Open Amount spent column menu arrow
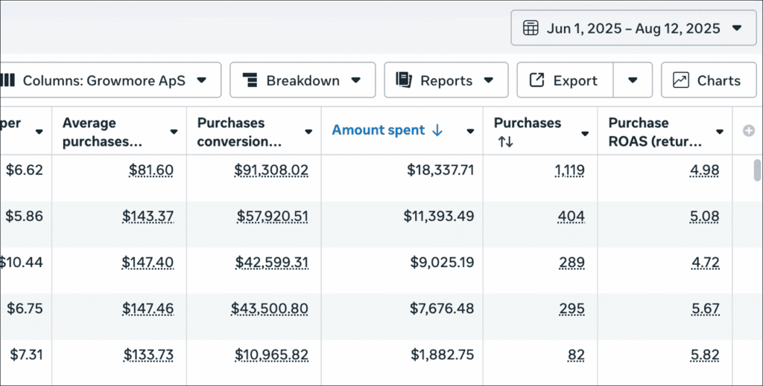 (x=470, y=132)
